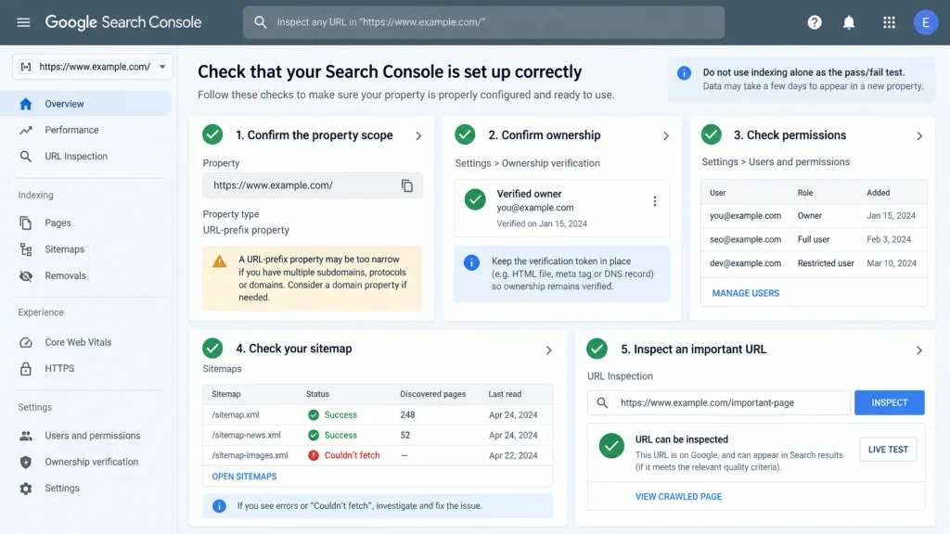
Task: Open the notifications bell
Action: tap(849, 22)
